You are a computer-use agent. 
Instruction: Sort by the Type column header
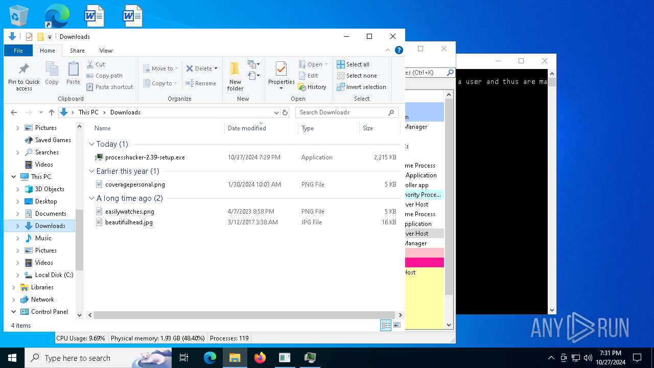[329, 128]
